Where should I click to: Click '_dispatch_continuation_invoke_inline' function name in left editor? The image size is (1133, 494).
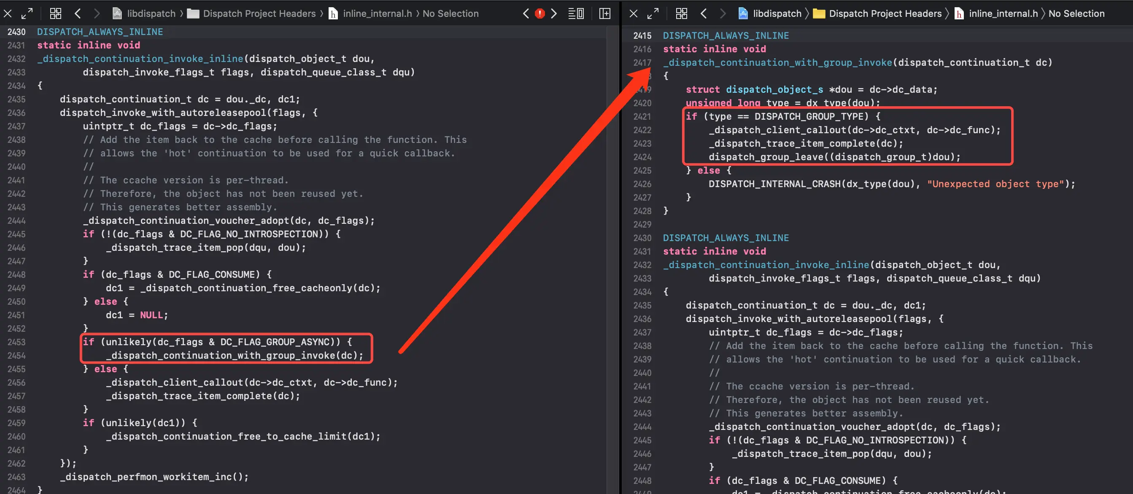140,59
